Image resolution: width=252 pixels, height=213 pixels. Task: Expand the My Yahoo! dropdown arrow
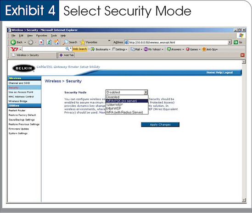[162, 49]
